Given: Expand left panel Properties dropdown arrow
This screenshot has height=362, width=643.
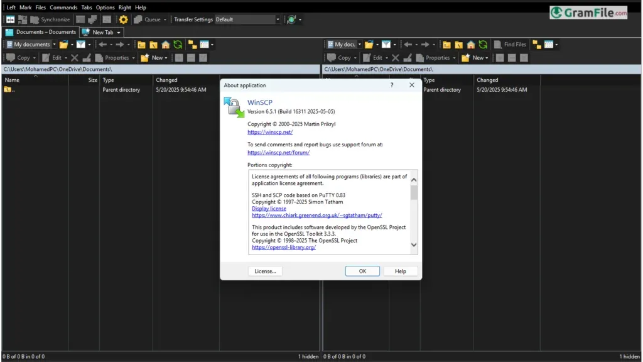Looking at the screenshot, I should pos(133,58).
